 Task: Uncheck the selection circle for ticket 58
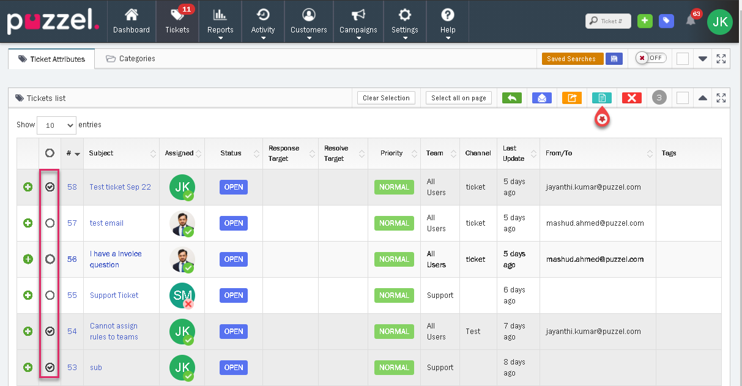point(50,187)
